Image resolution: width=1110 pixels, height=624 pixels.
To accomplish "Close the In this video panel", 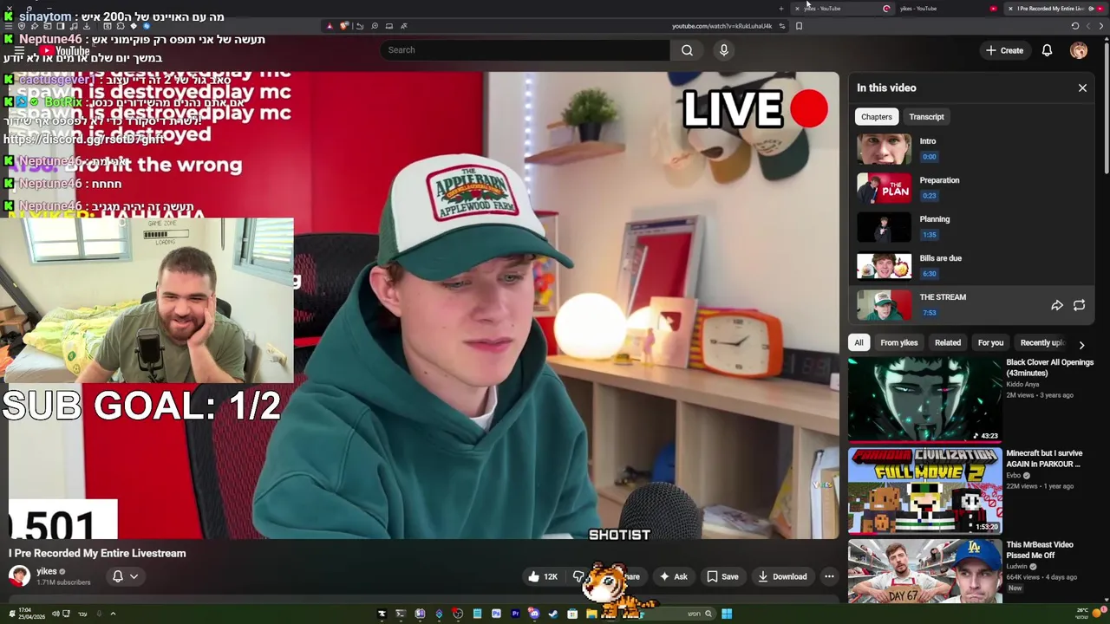I will (x=1082, y=88).
